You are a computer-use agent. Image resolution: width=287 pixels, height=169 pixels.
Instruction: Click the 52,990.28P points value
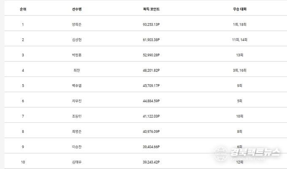pos(152,55)
